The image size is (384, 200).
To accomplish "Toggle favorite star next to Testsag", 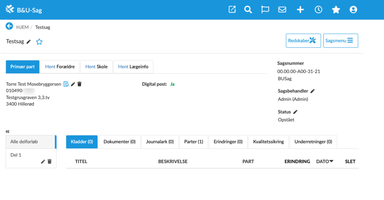I will (39, 42).
